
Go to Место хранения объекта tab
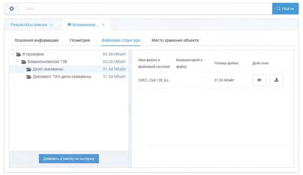175,40
